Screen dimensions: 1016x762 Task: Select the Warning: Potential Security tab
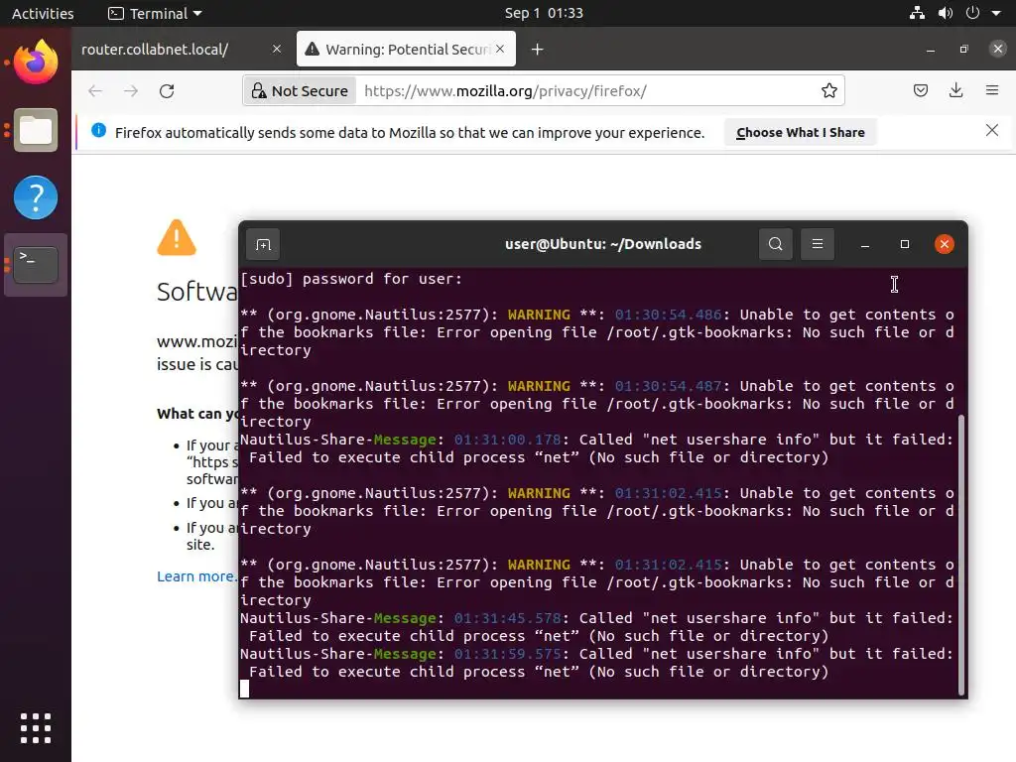(397, 50)
